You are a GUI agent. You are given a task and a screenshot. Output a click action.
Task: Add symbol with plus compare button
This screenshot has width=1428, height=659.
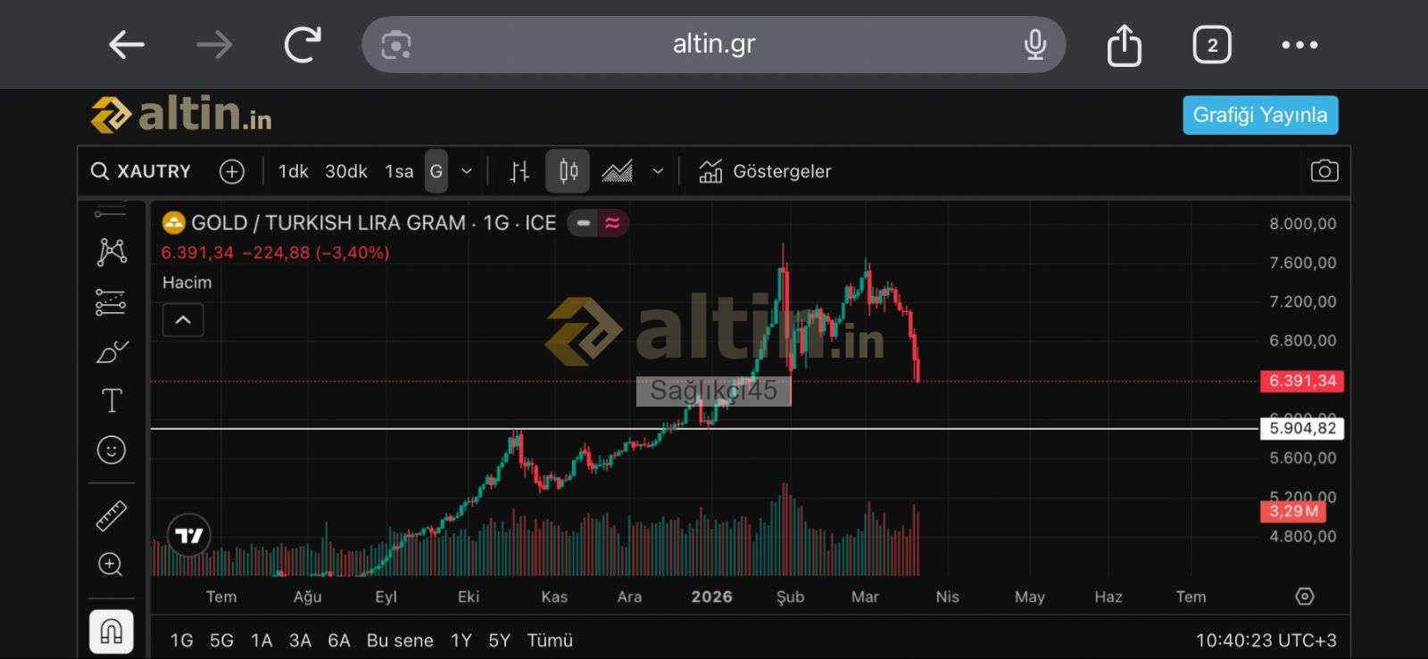coord(232,171)
